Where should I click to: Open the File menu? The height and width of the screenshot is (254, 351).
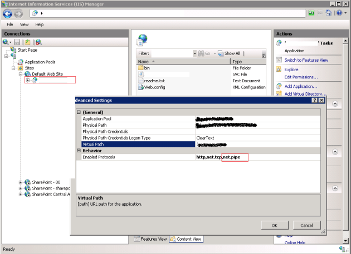click(10, 24)
